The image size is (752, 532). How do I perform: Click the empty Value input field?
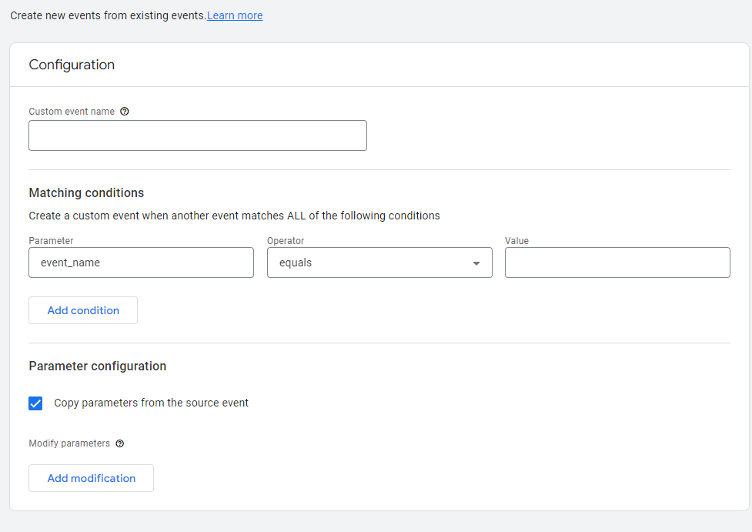[617, 263]
